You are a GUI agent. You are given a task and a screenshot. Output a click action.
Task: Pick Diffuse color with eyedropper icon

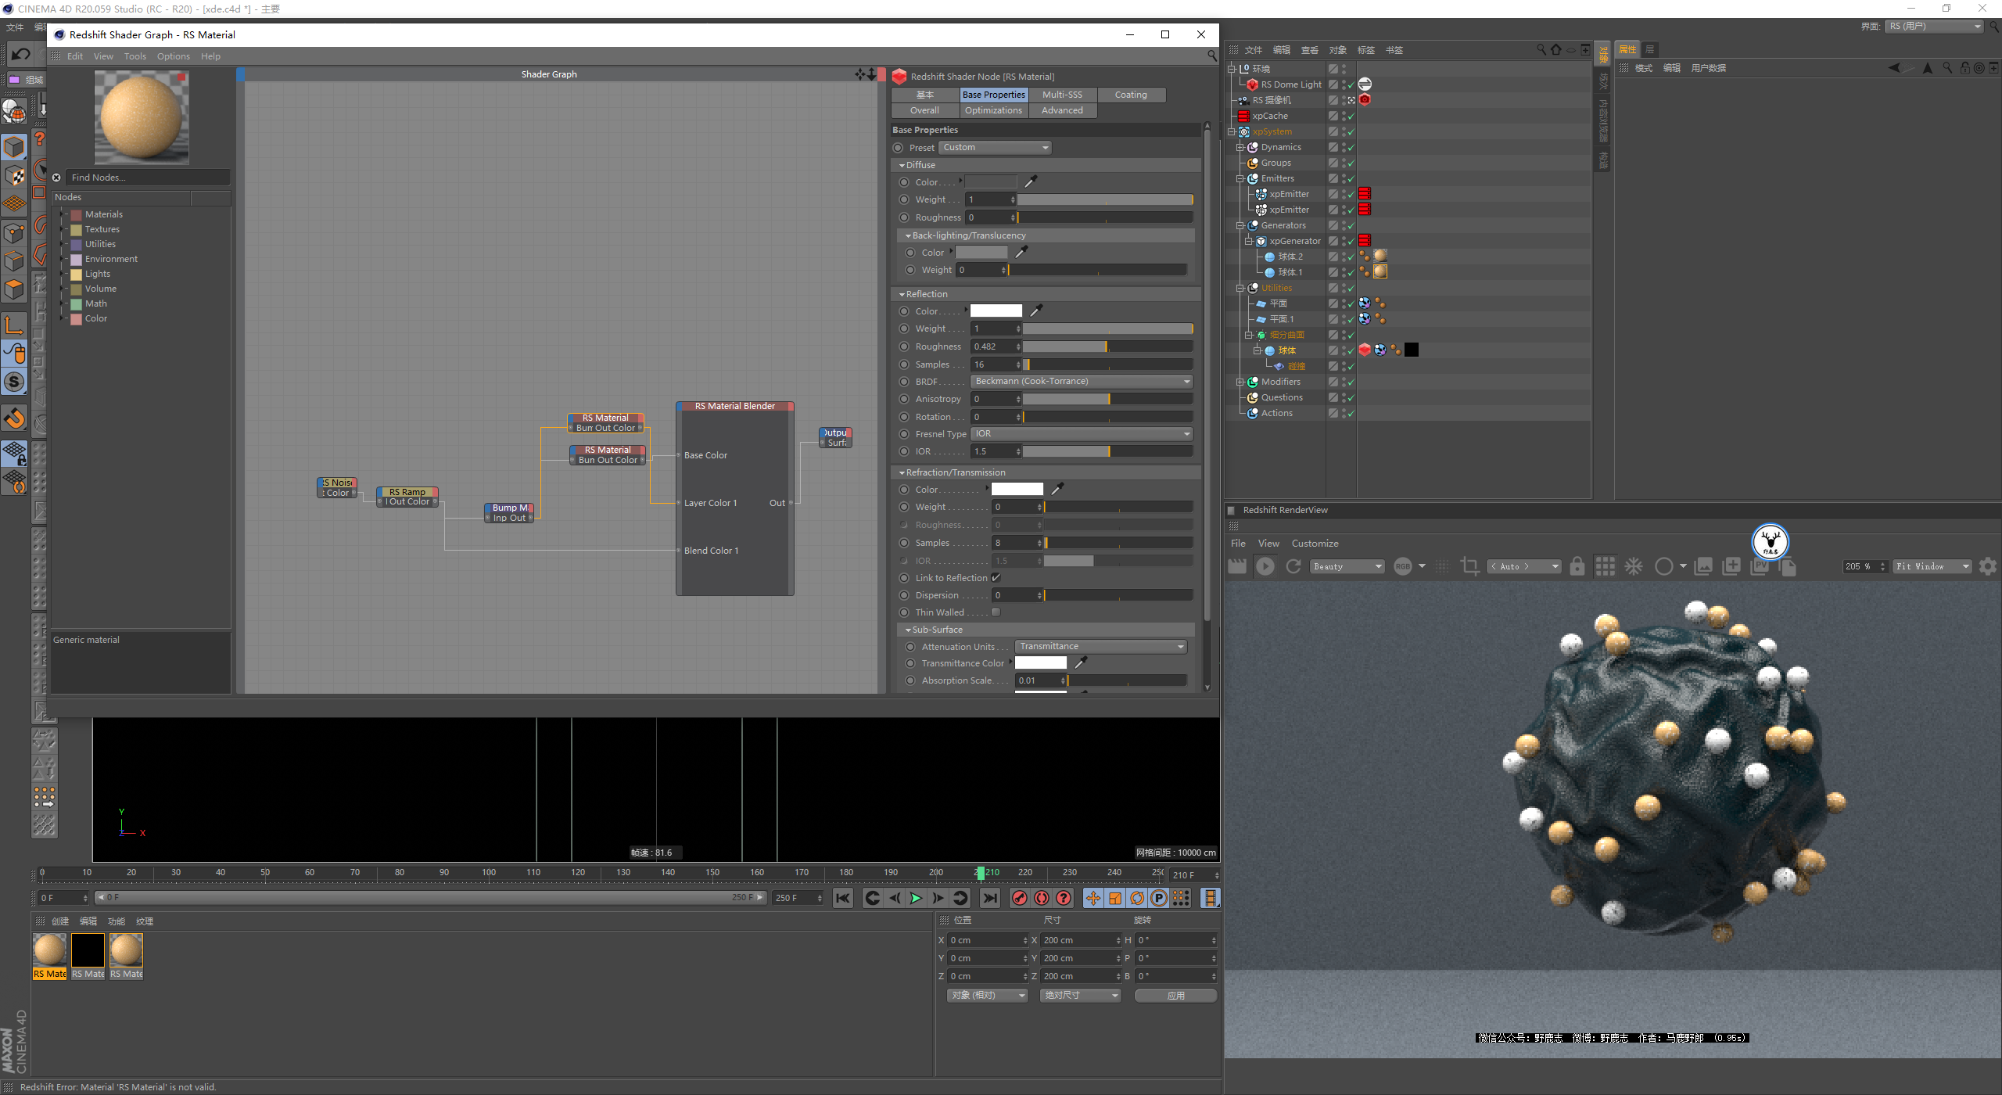(x=1031, y=181)
